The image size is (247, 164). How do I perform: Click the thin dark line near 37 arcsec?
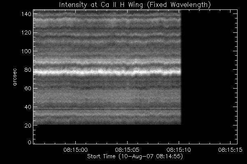click(x=107, y=109)
